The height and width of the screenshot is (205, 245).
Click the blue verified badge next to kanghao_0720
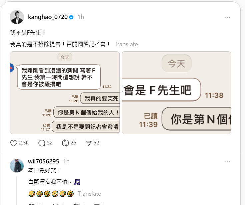[71, 17]
